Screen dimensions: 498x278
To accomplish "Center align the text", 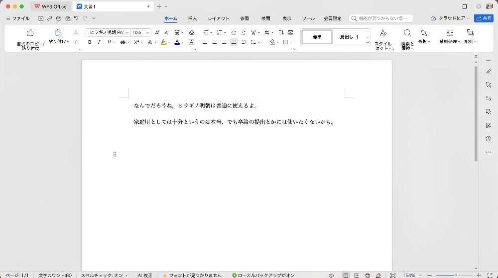I will [x=214, y=42].
